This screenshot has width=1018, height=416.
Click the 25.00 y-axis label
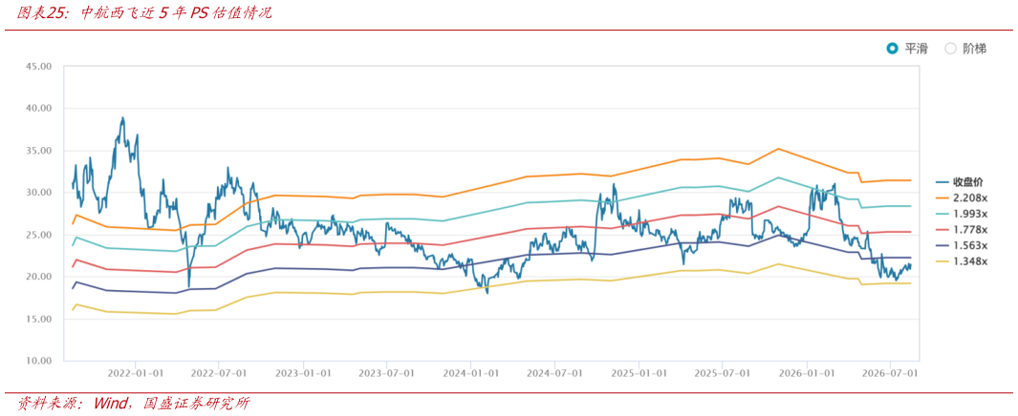pyautogui.click(x=38, y=235)
